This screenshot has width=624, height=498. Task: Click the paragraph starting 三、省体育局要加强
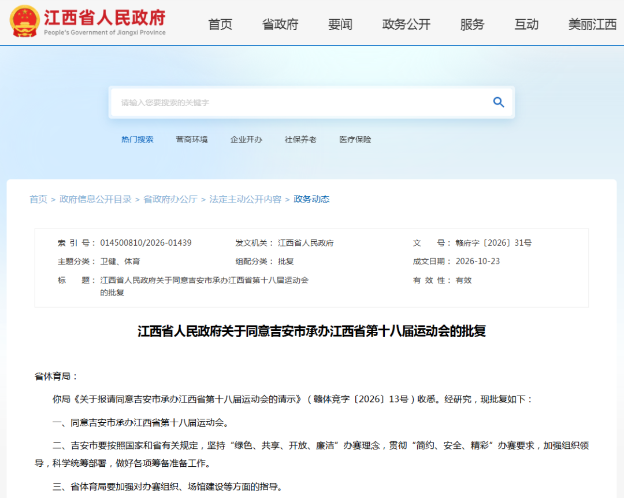pyautogui.click(x=168, y=486)
